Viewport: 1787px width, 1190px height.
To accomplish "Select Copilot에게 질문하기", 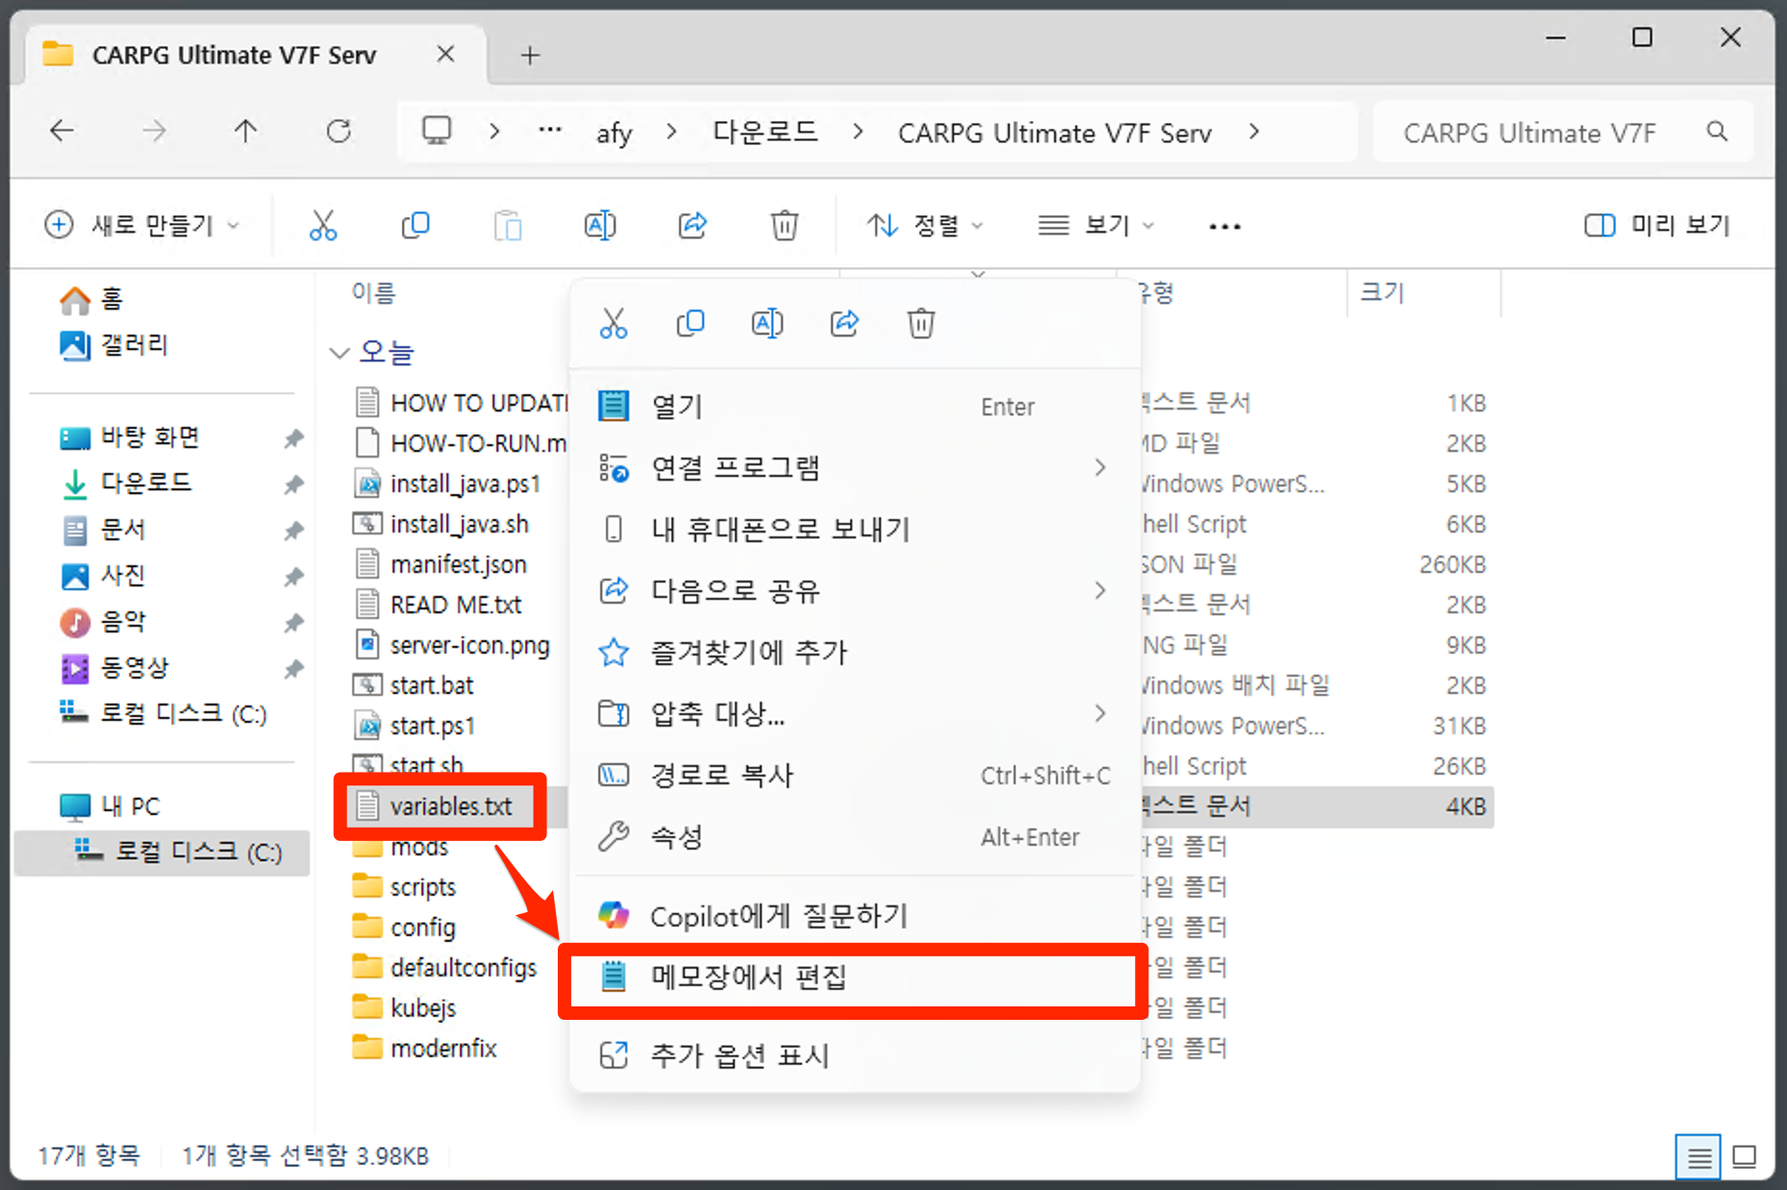I will 855,916.
